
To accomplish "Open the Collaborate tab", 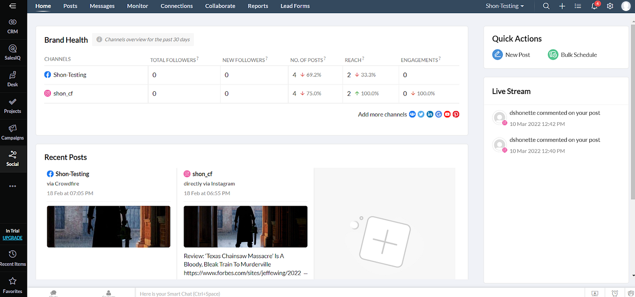I will 220,6.
